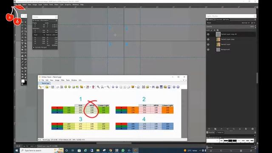272x153 pixels.
Task: Select the Pasted Layer row
Action: click(231, 44)
